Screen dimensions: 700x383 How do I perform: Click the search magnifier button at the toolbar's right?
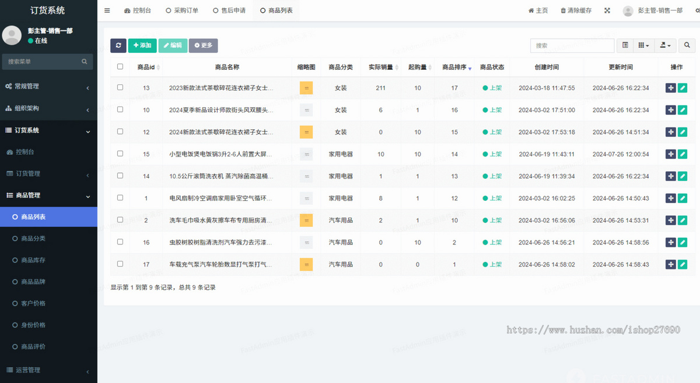[687, 45]
